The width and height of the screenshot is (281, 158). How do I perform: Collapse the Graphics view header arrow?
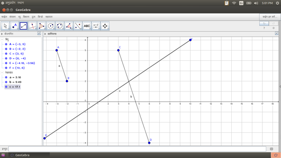click(x=45, y=34)
